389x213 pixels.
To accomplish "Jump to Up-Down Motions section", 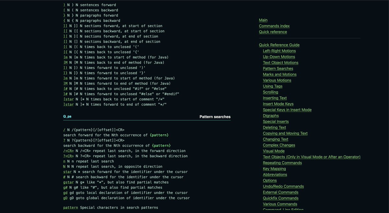I will pos(279,57).
